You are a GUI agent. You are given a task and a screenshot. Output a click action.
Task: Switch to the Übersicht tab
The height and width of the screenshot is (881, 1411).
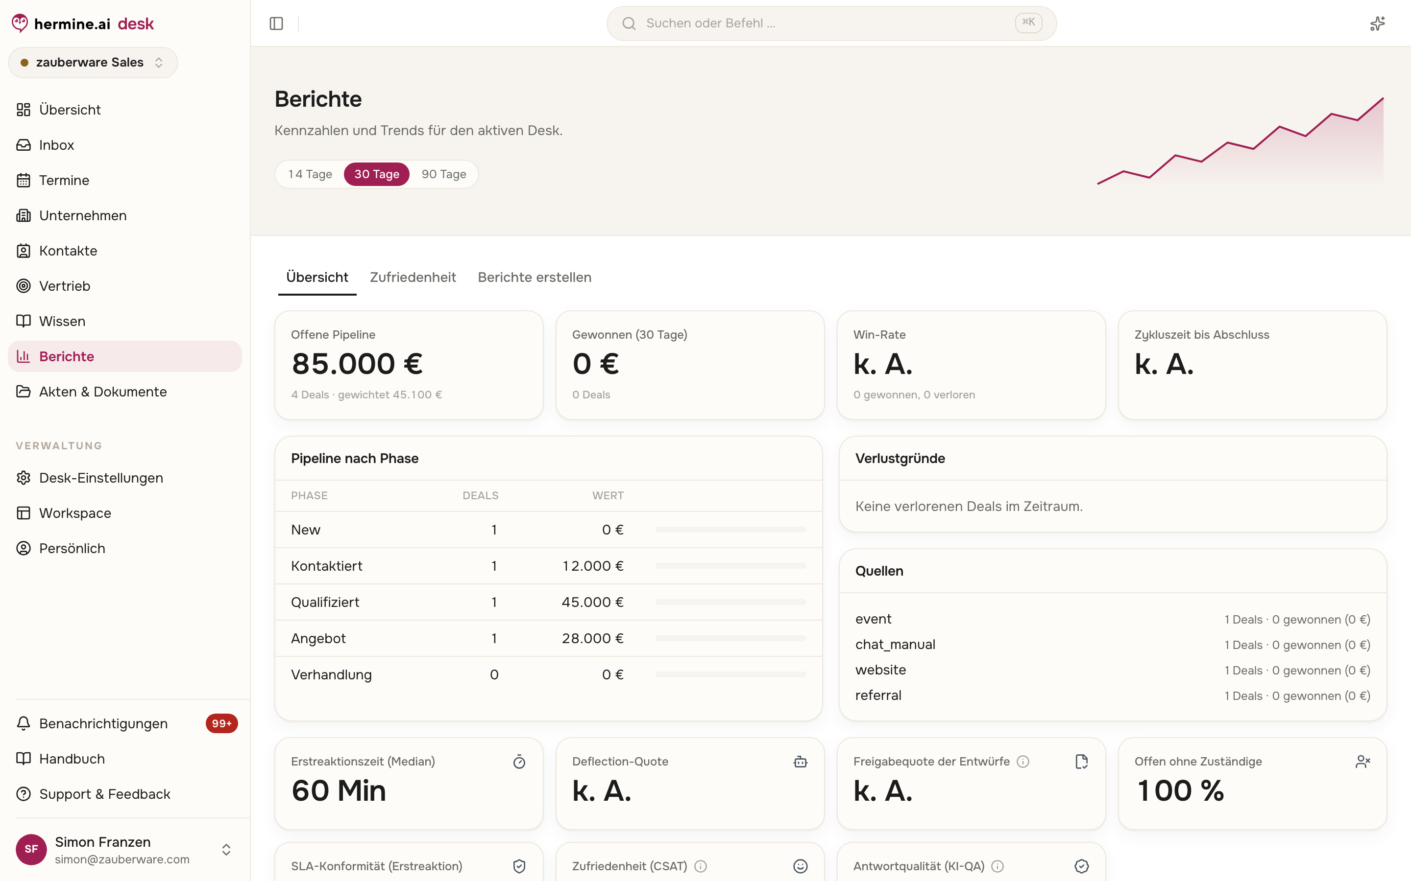click(x=317, y=278)
